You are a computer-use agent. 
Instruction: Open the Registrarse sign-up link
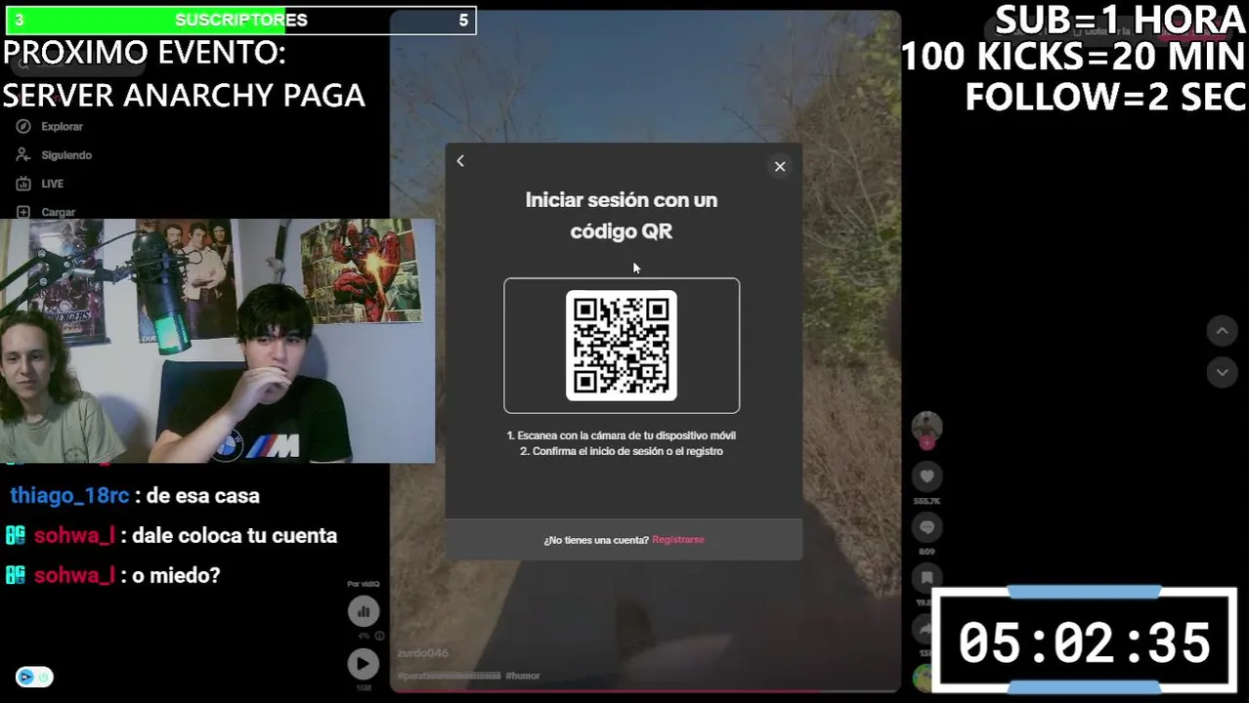[678, 539]
